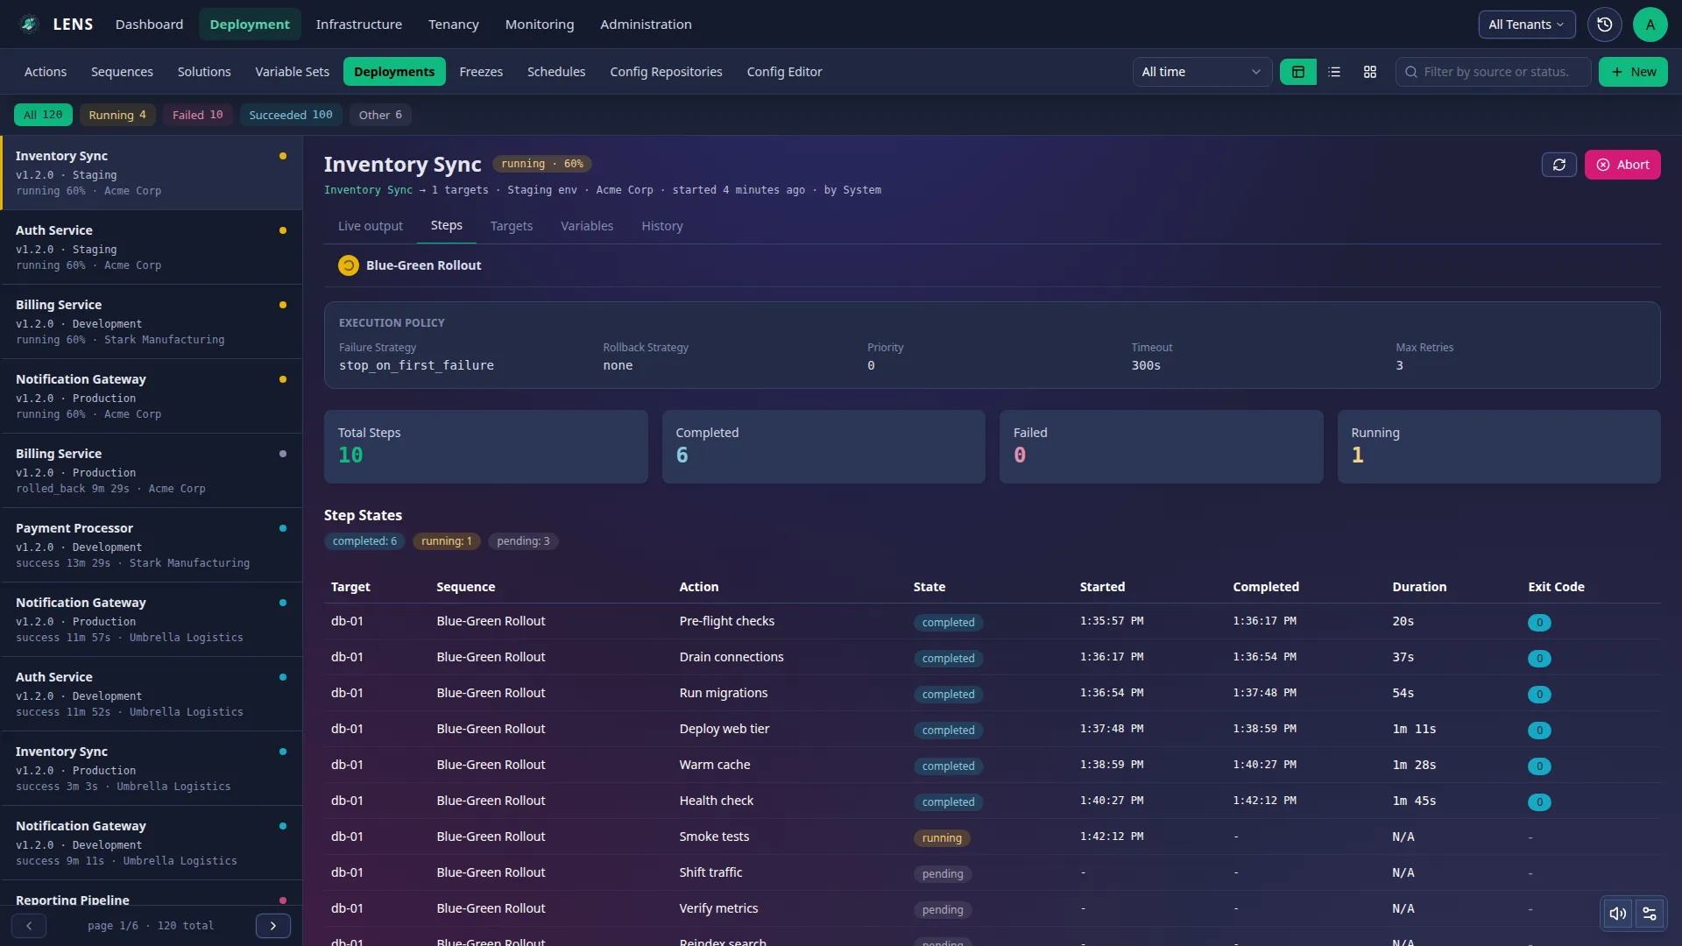Click exit code 0 badge for Warm cache
The width and height of the screenshot is (1682, 946).
tap(1539, 766)
